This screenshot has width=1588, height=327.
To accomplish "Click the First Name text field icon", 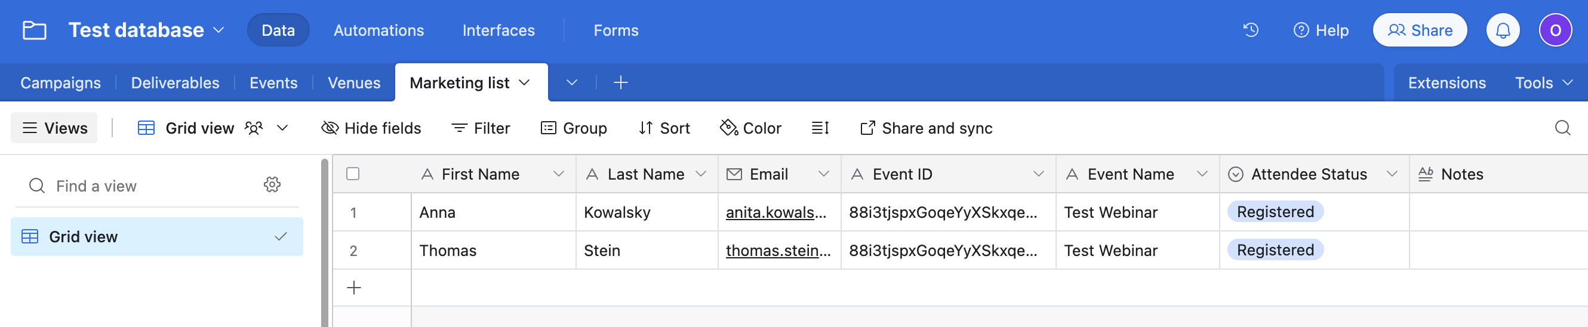I will pyautogui.click(x=427, y=174).
